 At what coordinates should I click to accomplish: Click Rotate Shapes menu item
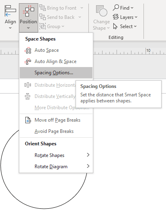(56, 155)
